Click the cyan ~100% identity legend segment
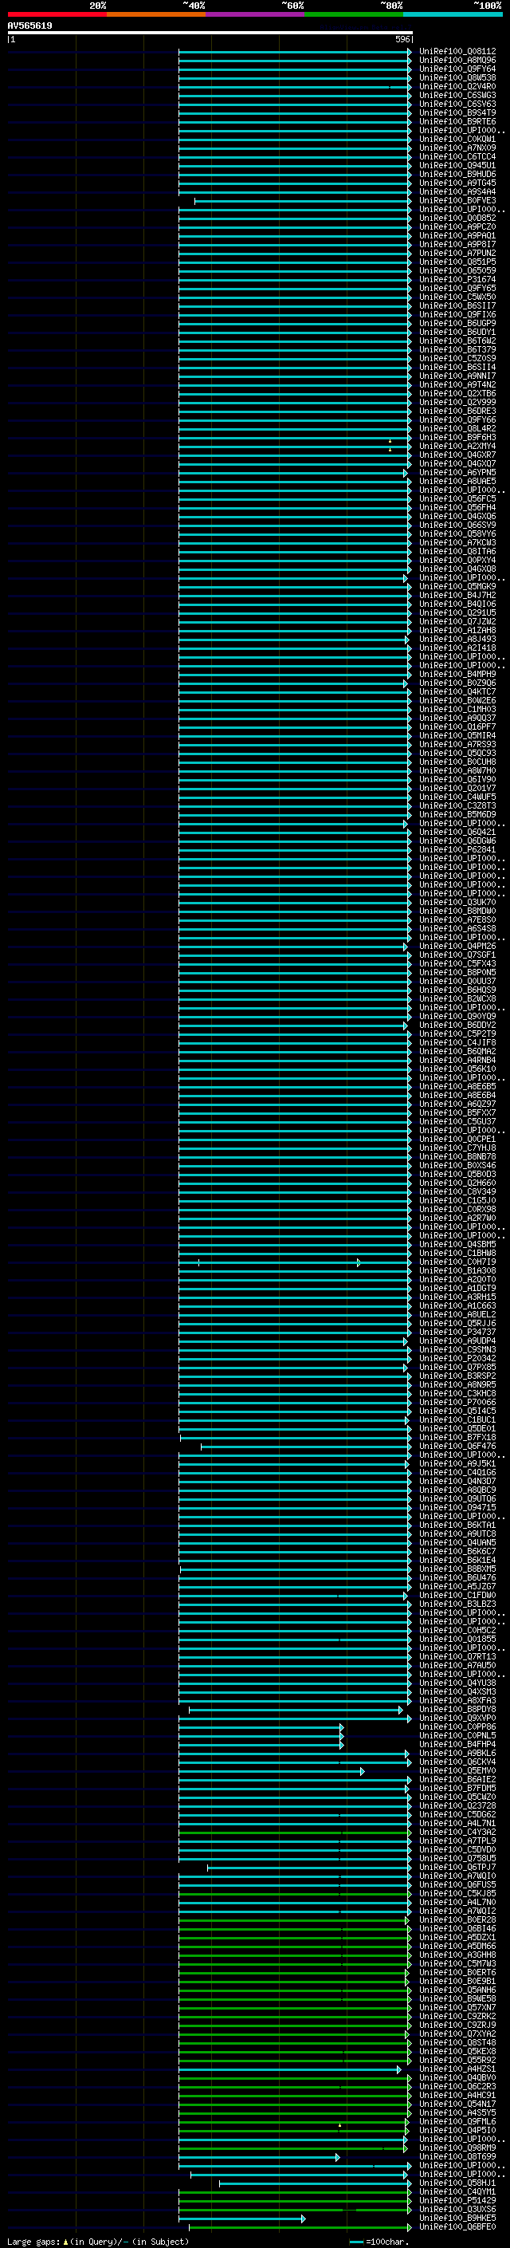Screen dimensions: 510x2248 tap(453, 14)
